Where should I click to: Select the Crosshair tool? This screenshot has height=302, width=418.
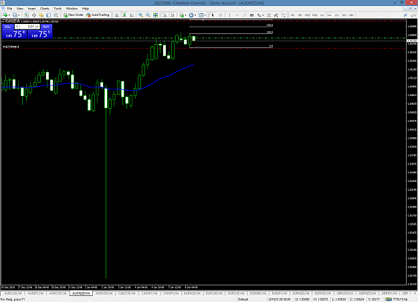pyautogui.click(x=220, y=15)
